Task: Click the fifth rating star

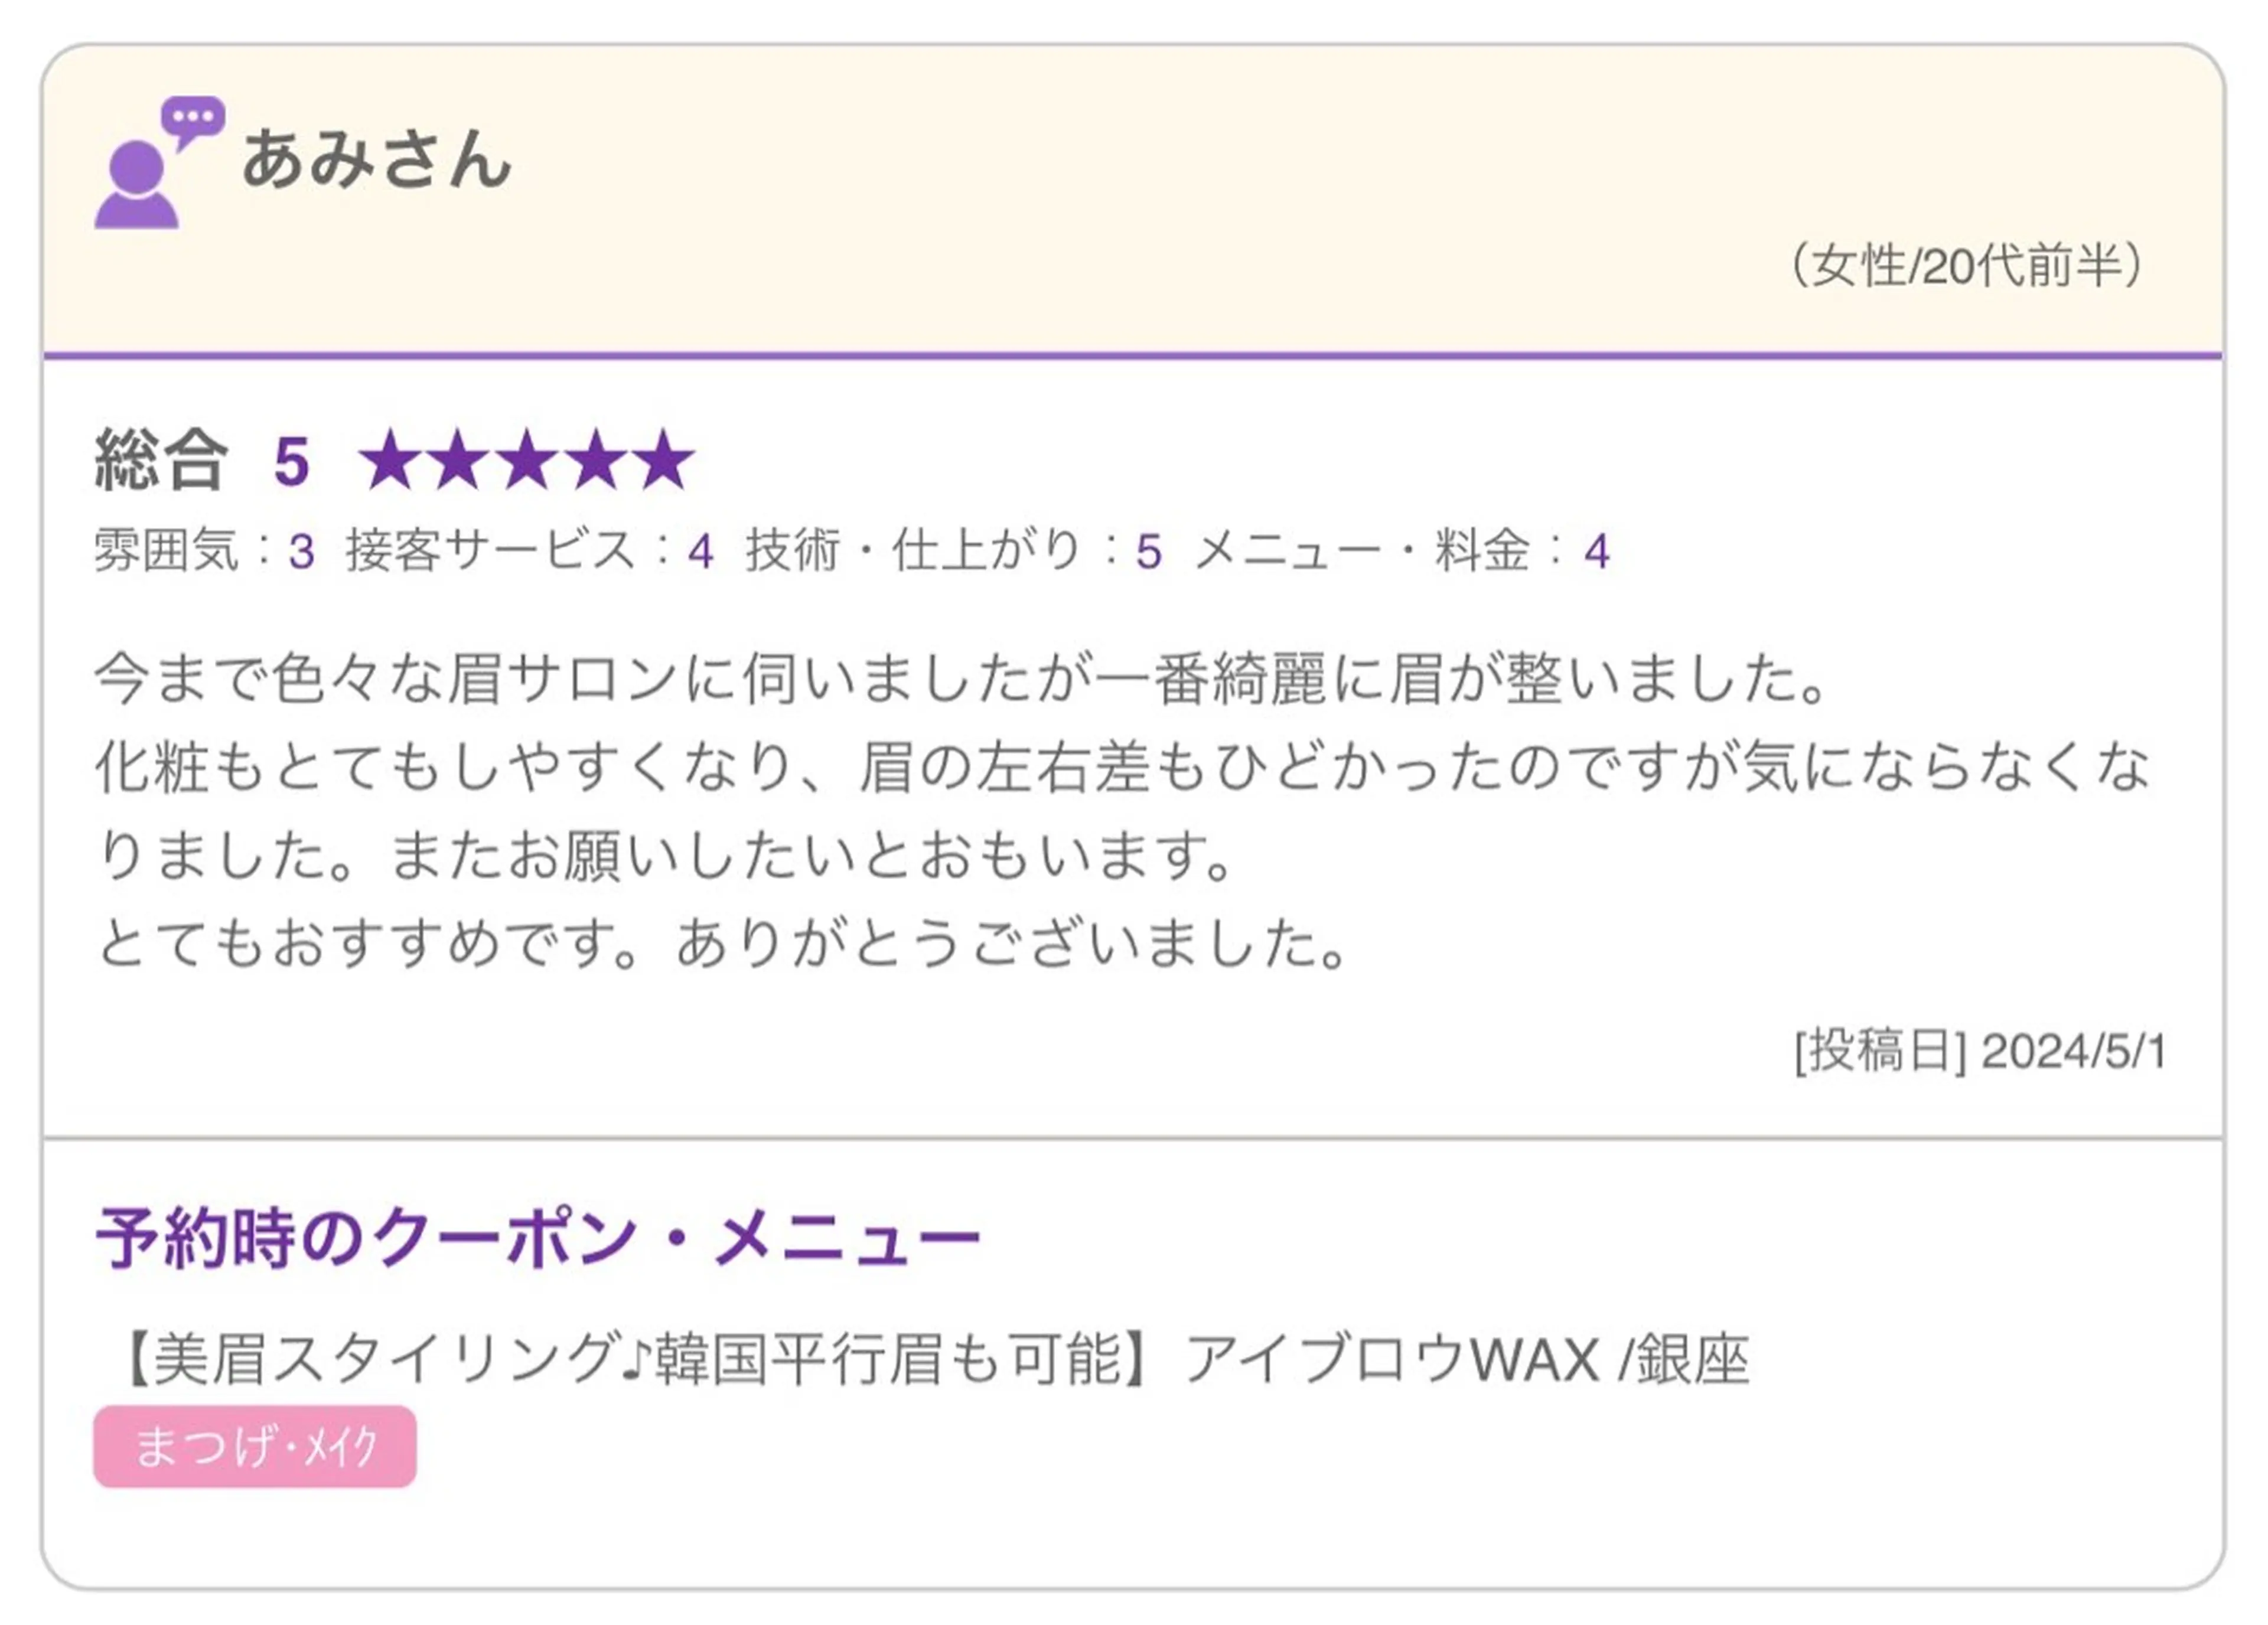Action: [663, 461]
